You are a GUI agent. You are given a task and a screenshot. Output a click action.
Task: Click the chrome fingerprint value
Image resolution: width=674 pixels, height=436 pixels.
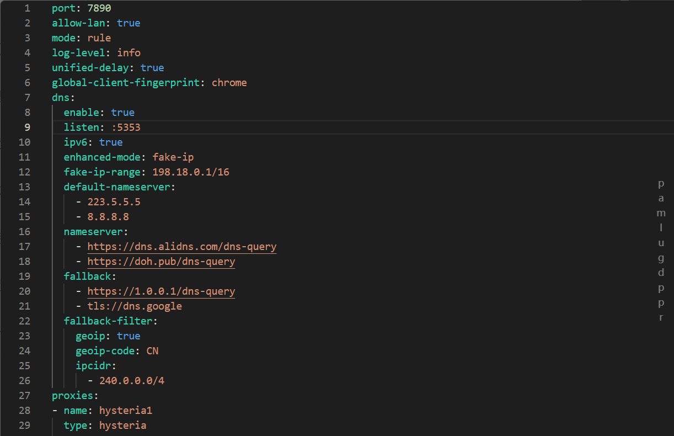point(229,83)
